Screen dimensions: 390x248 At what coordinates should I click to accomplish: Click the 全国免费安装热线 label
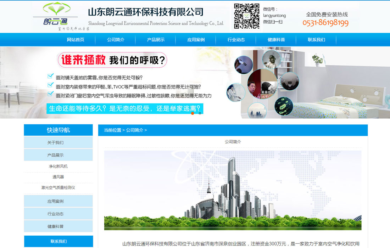327,15
